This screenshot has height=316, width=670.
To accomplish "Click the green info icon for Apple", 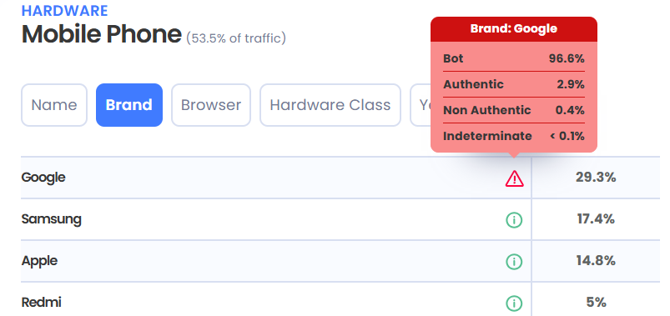I will 514,262.
